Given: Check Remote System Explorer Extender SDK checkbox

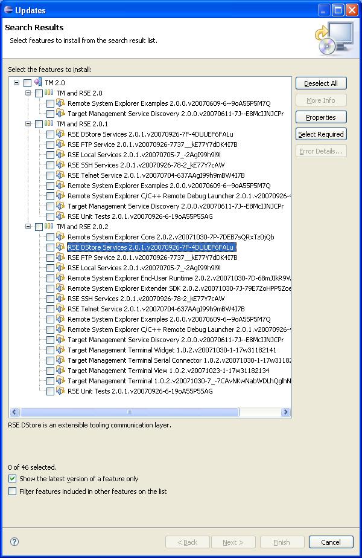Looking at the screenshot, I should pos(50,288).
